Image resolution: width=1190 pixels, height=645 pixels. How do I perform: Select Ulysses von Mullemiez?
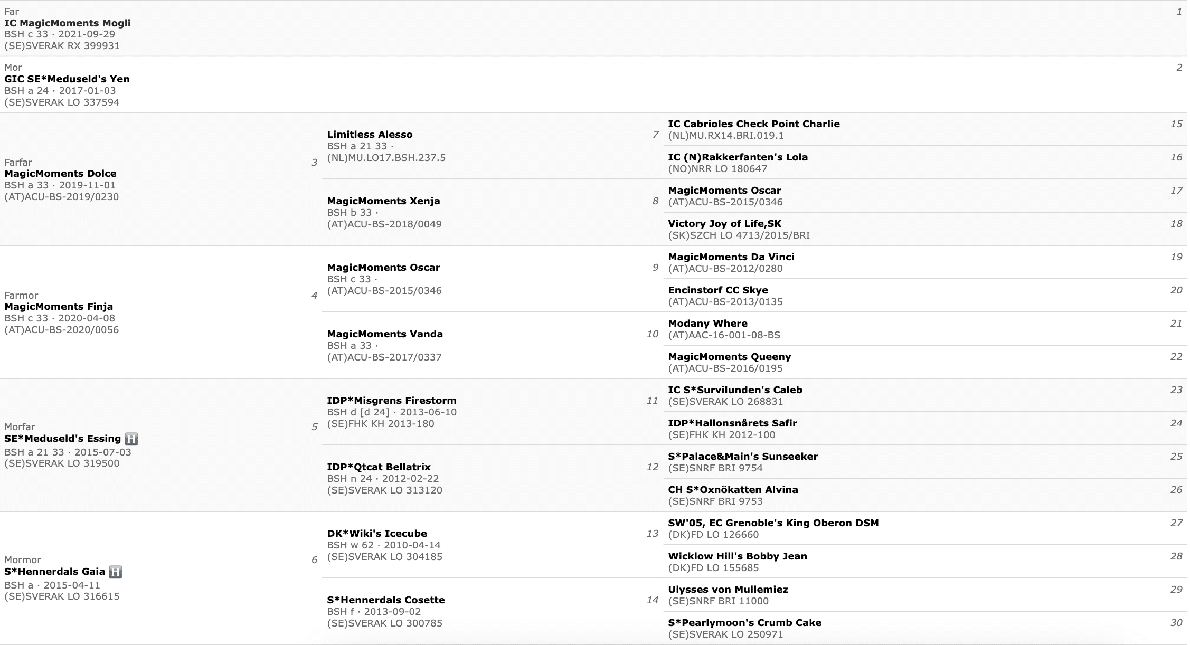(728, 590)
